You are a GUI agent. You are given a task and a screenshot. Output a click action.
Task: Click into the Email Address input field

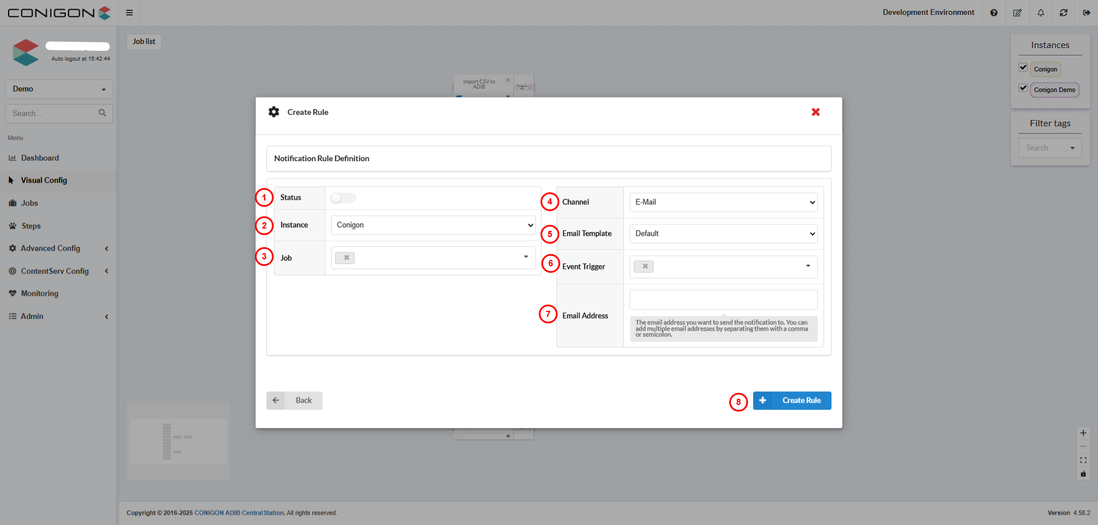point(723,300)
